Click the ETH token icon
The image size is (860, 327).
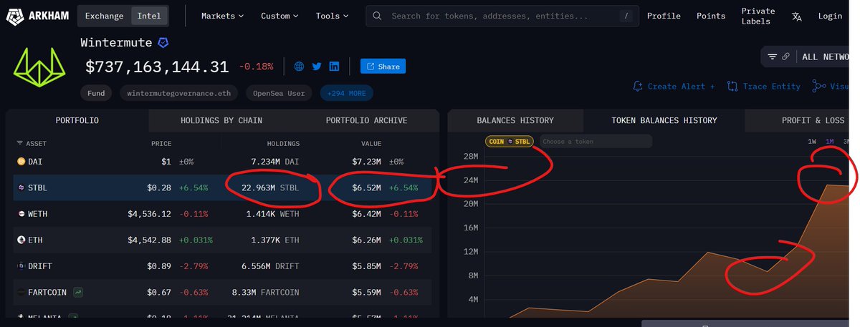tap(20, 240)
